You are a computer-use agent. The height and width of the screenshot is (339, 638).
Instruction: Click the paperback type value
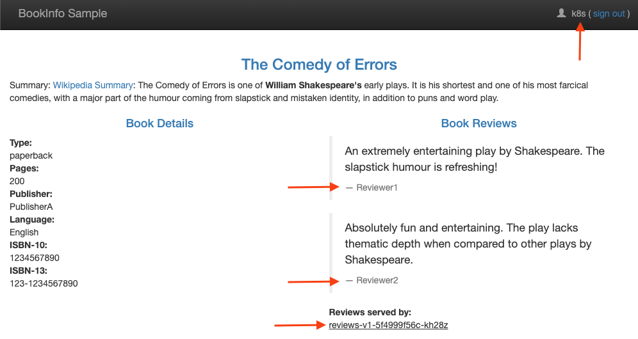pos(31,155)
